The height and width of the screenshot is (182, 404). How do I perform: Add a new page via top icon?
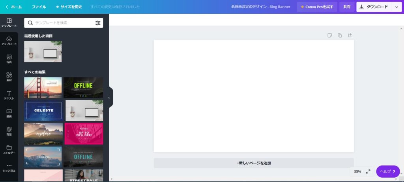350,35
